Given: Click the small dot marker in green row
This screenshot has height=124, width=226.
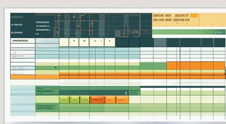Looking at the screenshot, I should (x=55, y=68).
